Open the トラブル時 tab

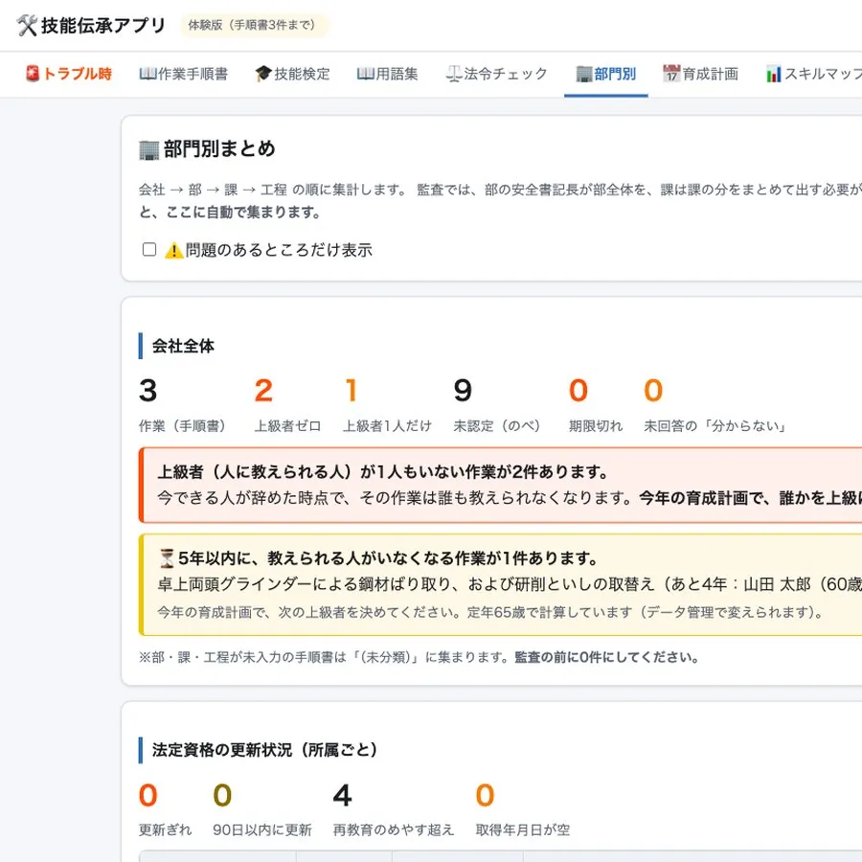coord(69,74)
